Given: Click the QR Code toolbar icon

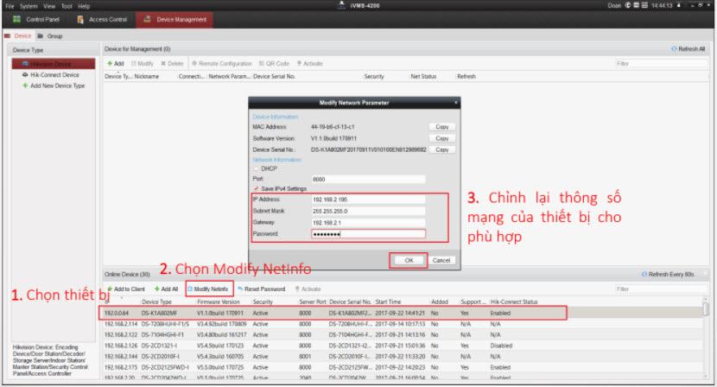Looking at the screenshot, I should (262, 63).
